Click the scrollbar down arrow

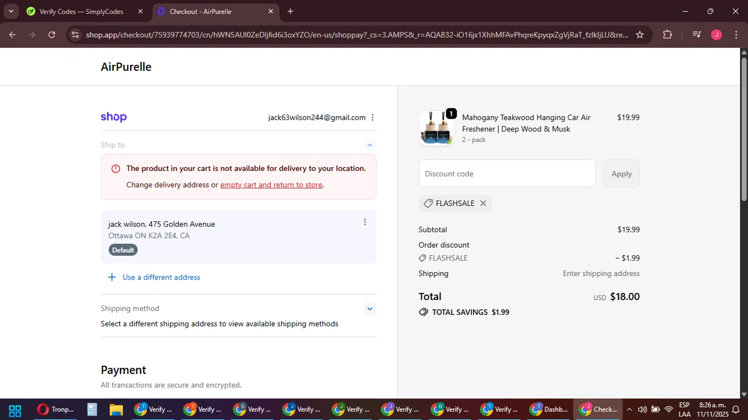click(x=744, y=394)
